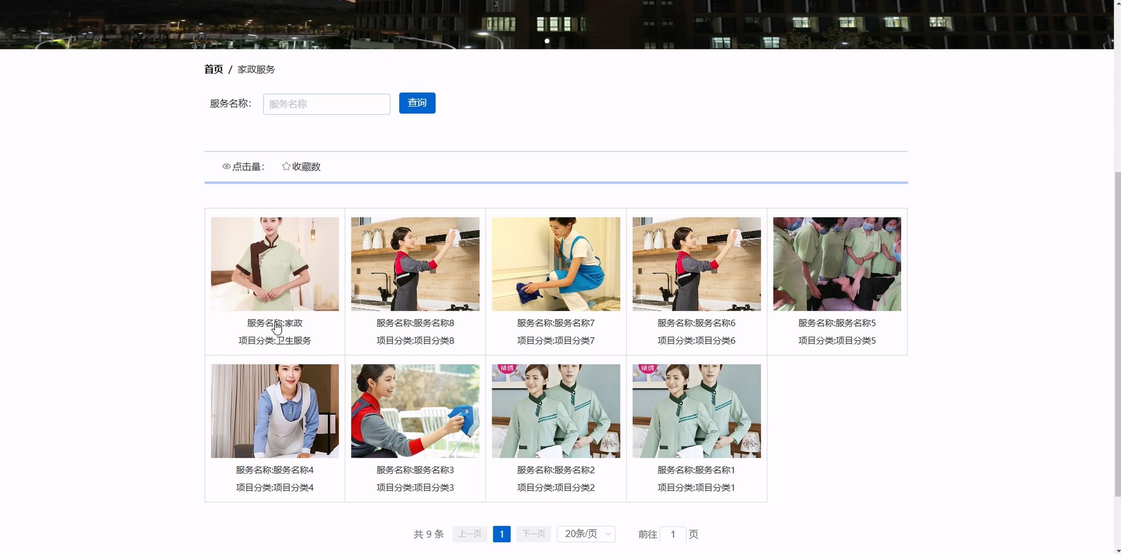Open the 服务名称3 service image
The width and height of the screenshot is (1121, 554).
coord(415,411)
